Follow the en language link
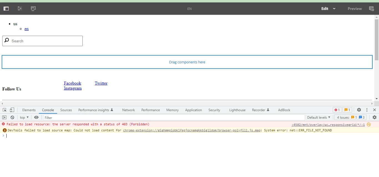This screenshot has height=177, width=379. click(26, 29)
